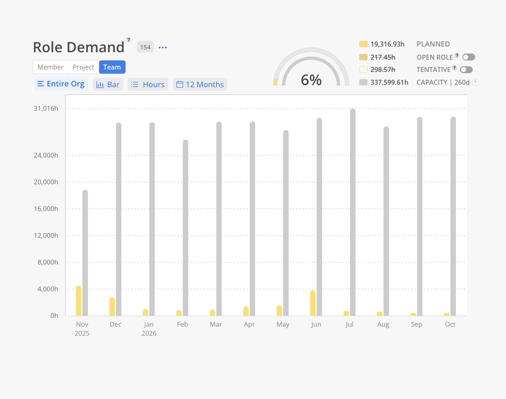Click the yellow PLANNED legend swatch
The width and height of the screenshot is (506, 399).
[x=363, y=44]
